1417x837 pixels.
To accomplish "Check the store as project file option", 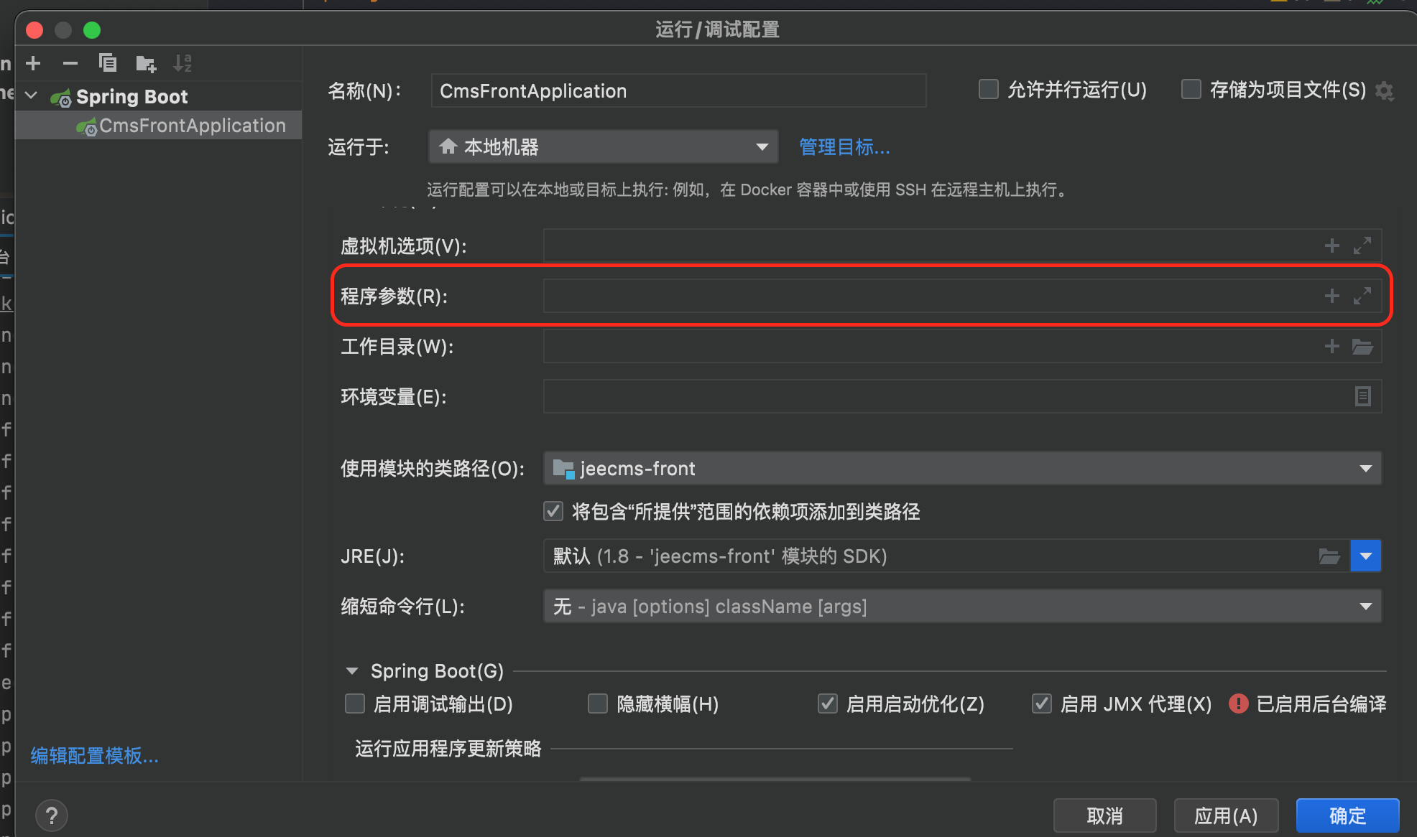I will tap(1191, 90).
